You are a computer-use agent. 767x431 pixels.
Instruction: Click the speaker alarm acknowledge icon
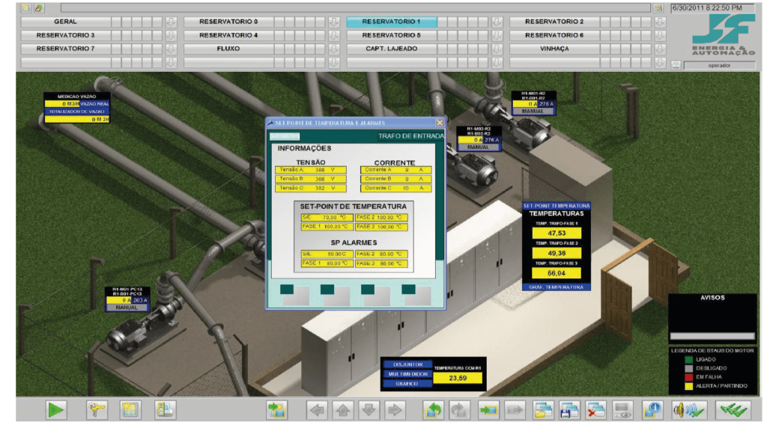tap(689, 410)
